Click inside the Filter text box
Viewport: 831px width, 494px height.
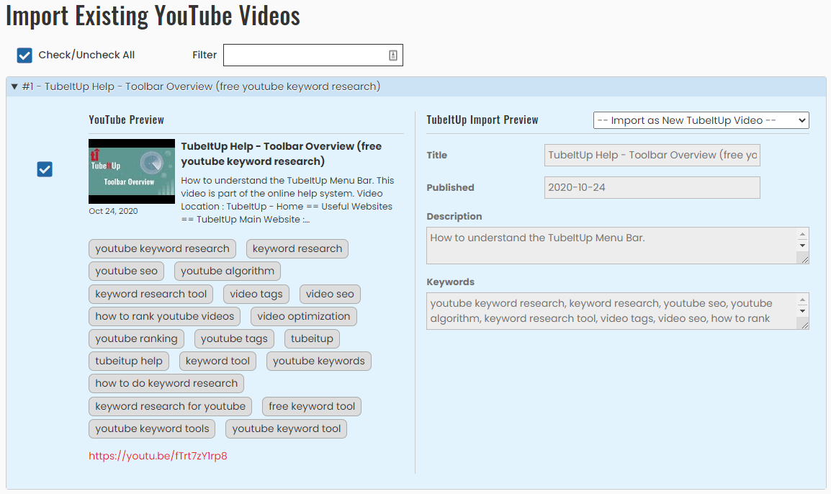[x=313, y=55]
